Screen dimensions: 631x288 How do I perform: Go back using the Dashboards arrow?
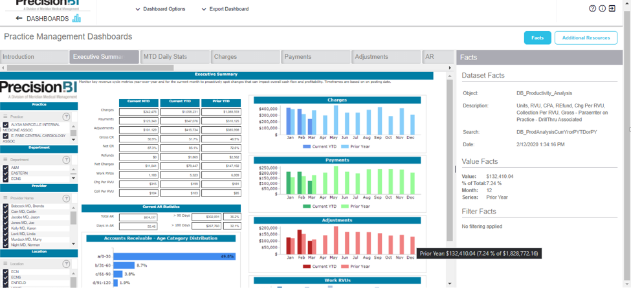click(19, 19)
